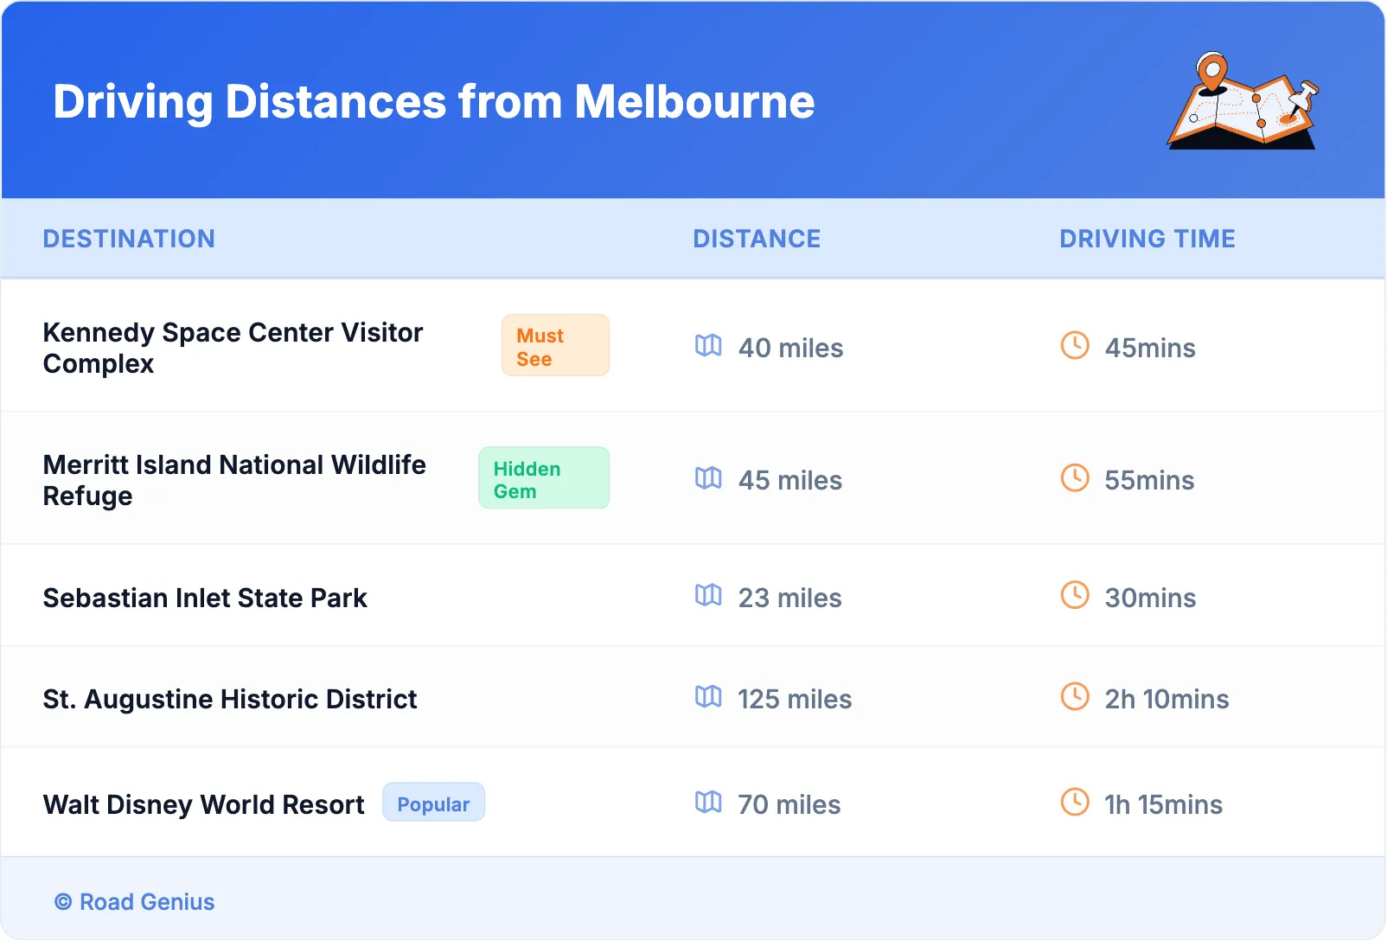Click the Driving Distances from Melbourne title
Image resolution: width=1387 pixels, height=941 pixels.
(x=434, y=101)
